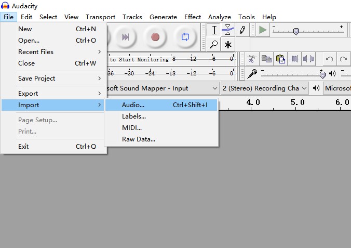Click the green Play-at-speed button
The image size is (351, 248).
click(x=263, y=30)
